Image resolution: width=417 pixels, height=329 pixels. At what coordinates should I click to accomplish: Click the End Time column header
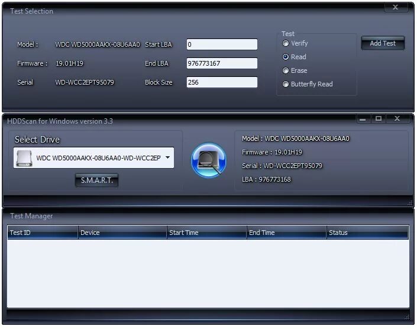click(287, 233)
